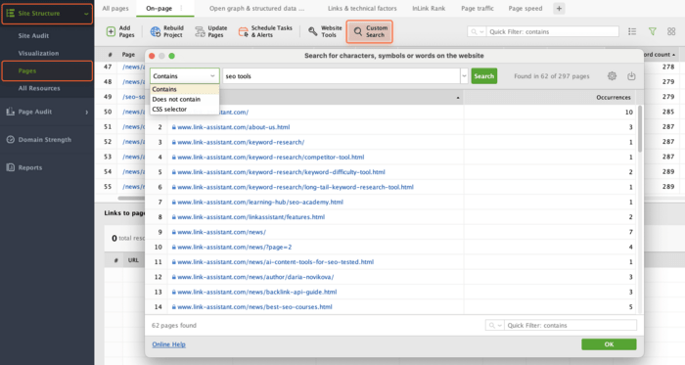Open the Online Help link

(168, 344)
